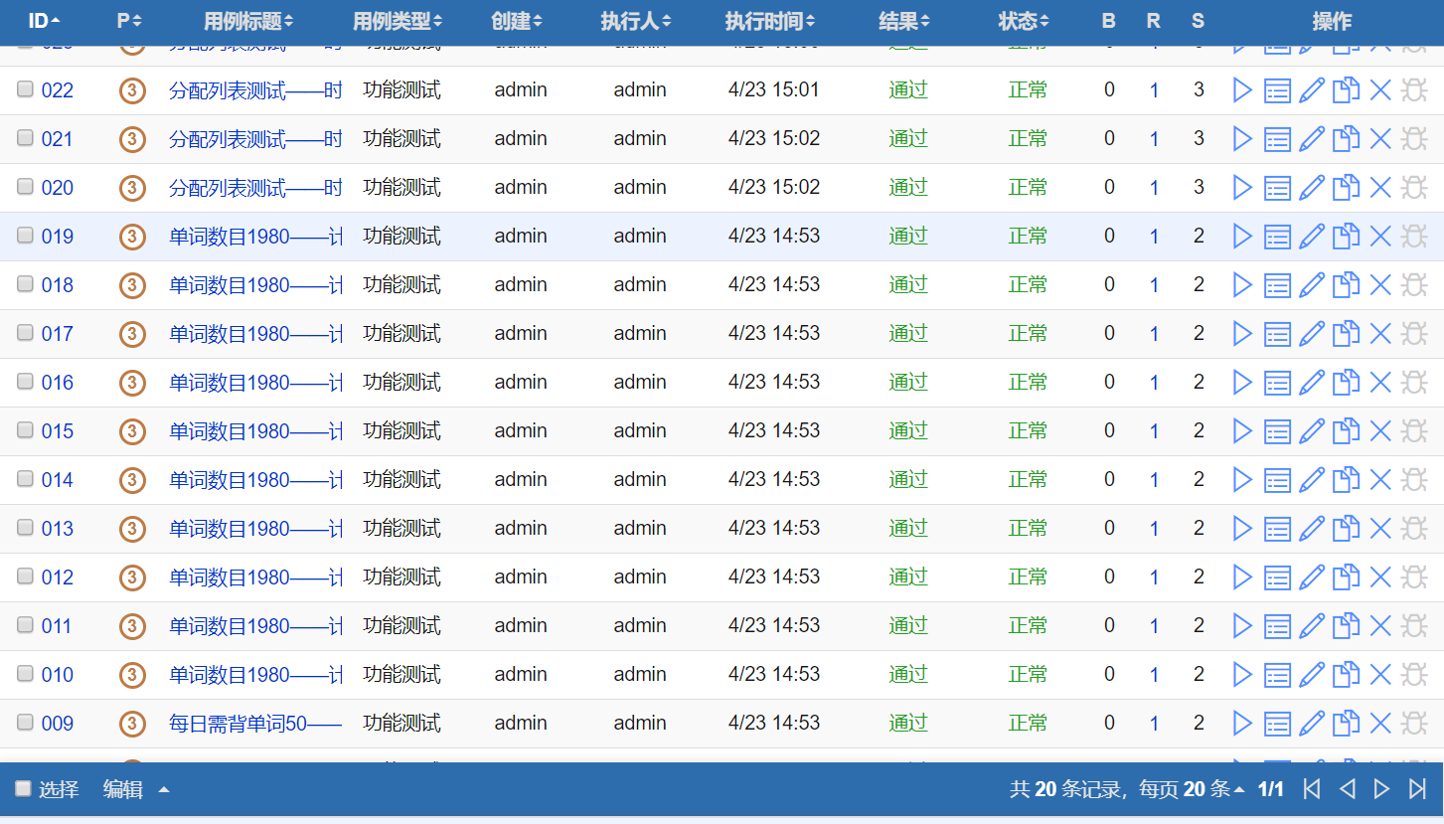Run test case 022 with play icon
1444x824 pixels.
pyautogui.click(x=1242, y=90)
